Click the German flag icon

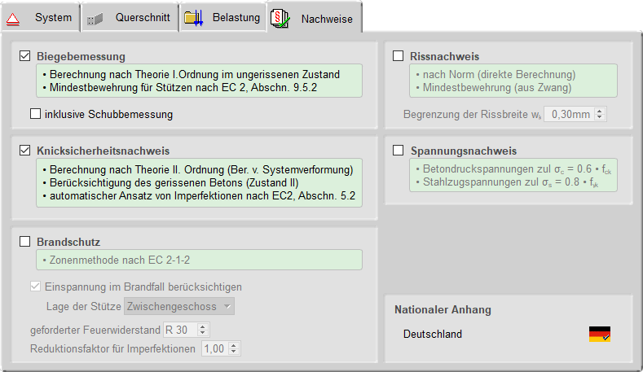600,334
